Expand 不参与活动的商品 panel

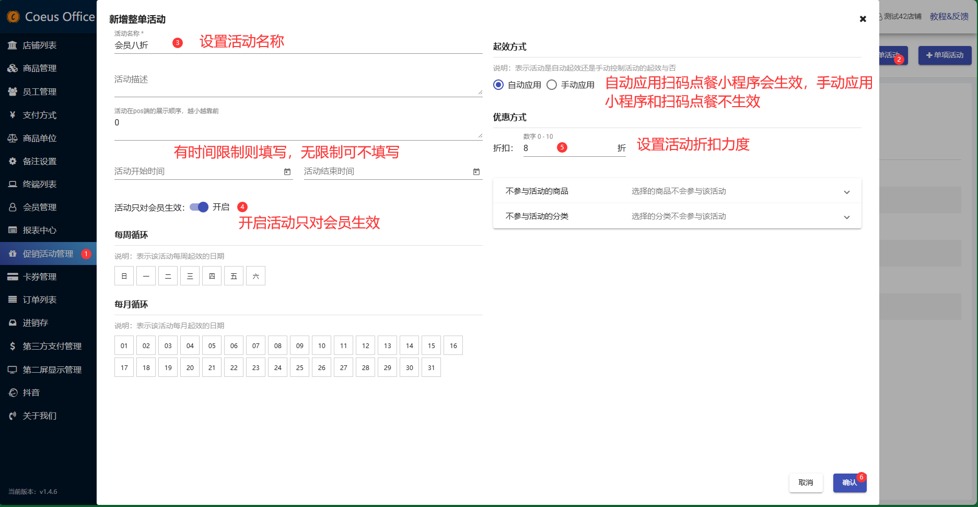pyautogui.click(x=846, y=192)
